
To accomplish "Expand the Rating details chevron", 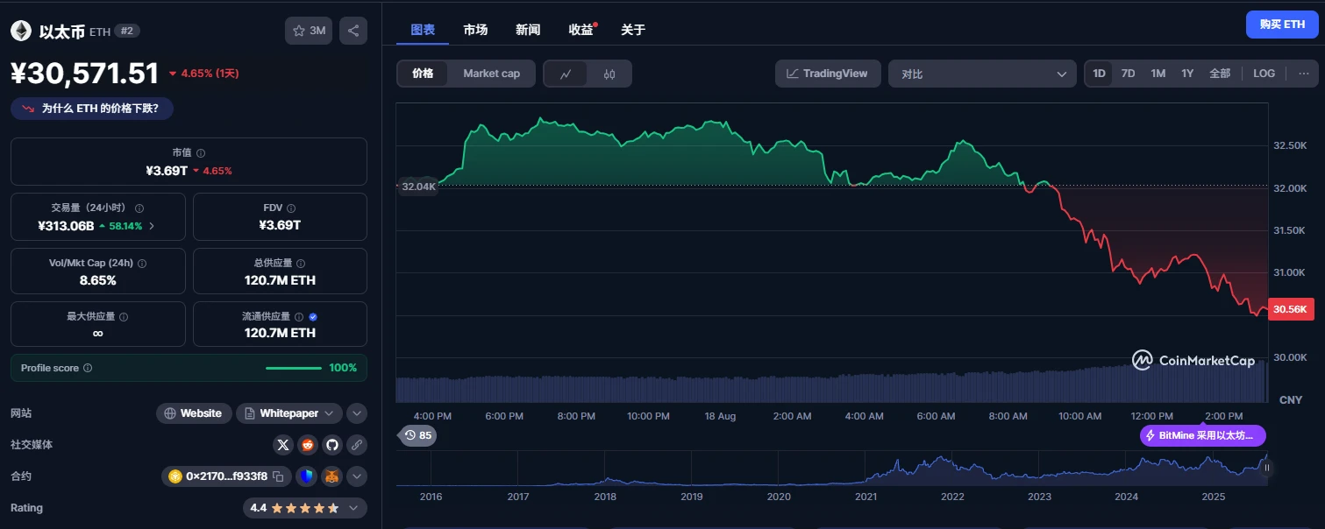I will (x=353, y=507).
